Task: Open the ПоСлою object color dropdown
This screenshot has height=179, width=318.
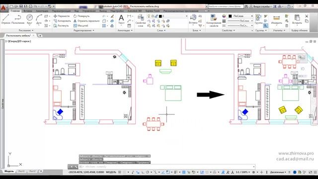Action: tap(252, 16)
